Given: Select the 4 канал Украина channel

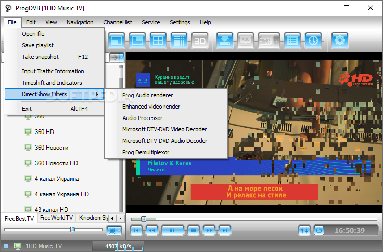Looking at the screenshot, I should click(57, 179).
